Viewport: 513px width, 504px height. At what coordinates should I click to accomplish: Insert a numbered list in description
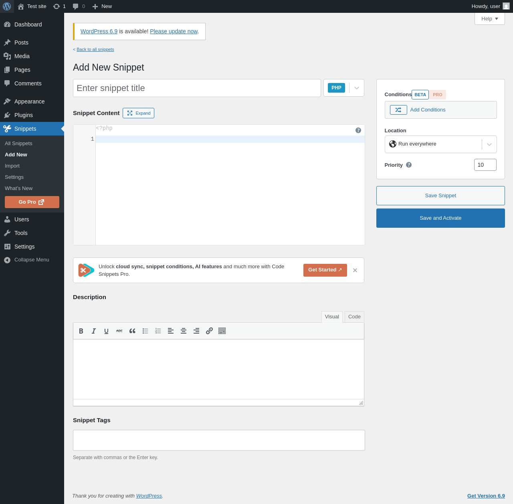pos(158,331)
